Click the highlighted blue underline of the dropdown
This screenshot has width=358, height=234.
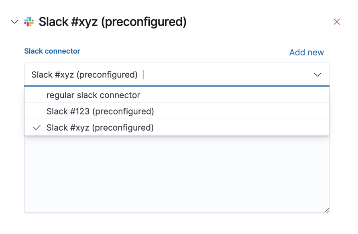point(177,85)
